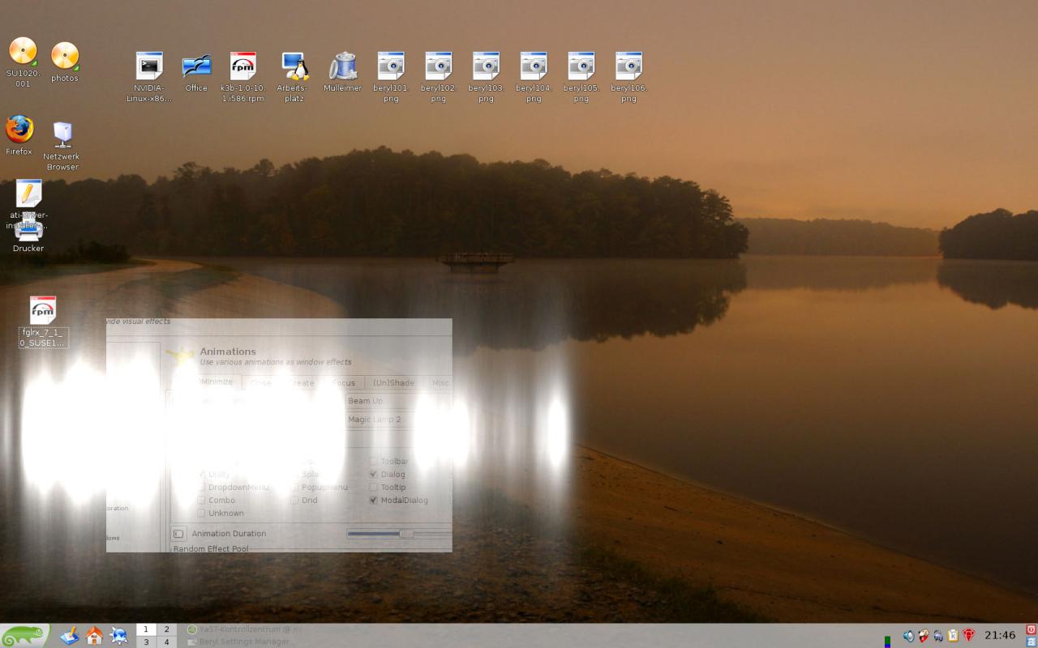Switch to virtual desktop 4
Image resolution: width=1038 pixels, height=648 pixels.
(x=166, y=642)
